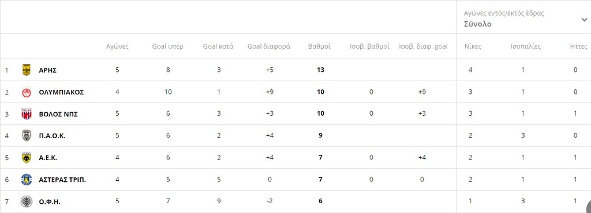Click the ΟΛΥΜΠΙΑΚΟΣ club logo
591x213 pixels.
27,92
